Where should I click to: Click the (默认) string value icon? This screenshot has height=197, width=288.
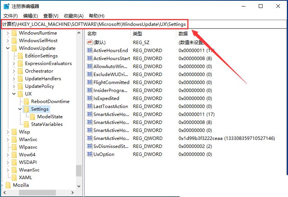click(x=89, y=42)
